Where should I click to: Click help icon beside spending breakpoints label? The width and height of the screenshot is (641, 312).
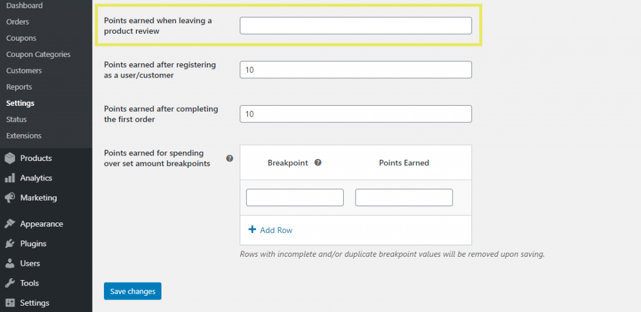tap(230, 159)
